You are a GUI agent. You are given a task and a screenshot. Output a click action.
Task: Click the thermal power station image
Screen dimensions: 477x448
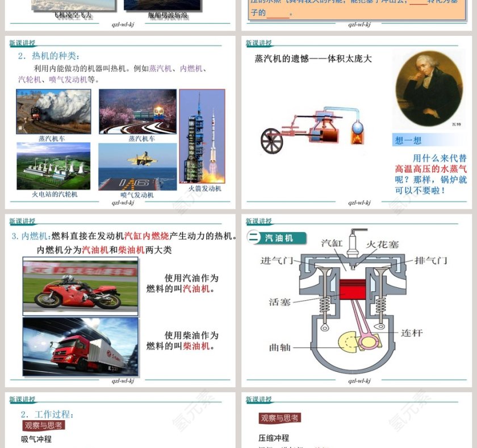[53, 165]
